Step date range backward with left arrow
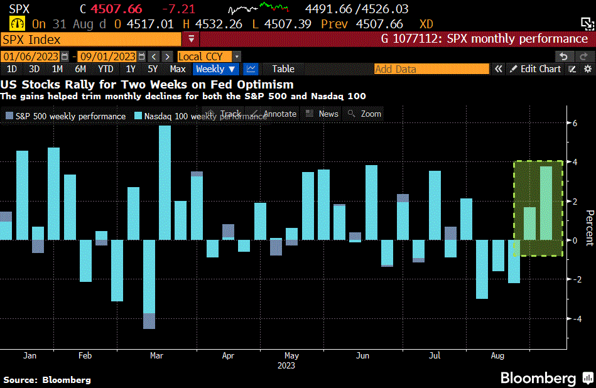Image resolution: width=596 pixels, height=388 pixels. [x=154, y=57]
